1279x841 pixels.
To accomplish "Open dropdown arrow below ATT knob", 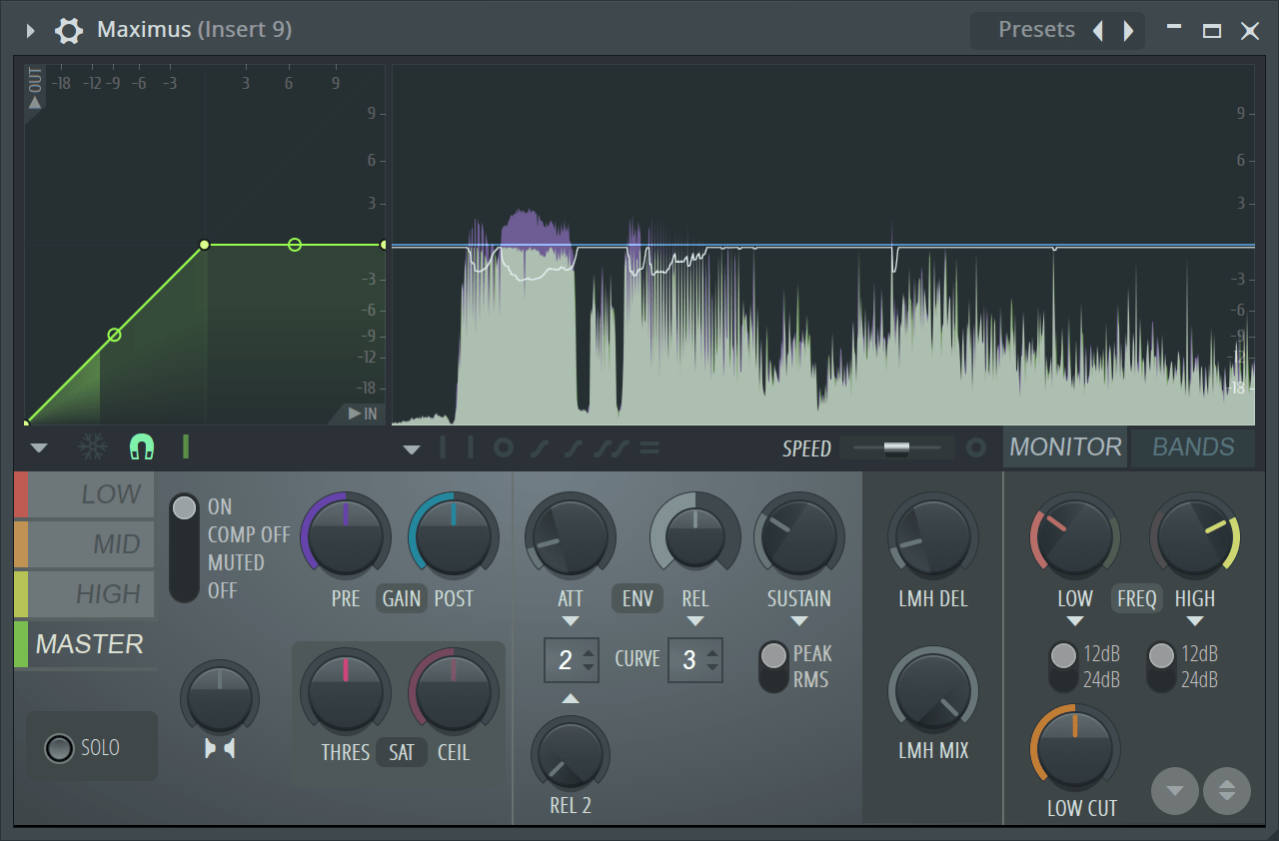I will (x=571, y=621).
